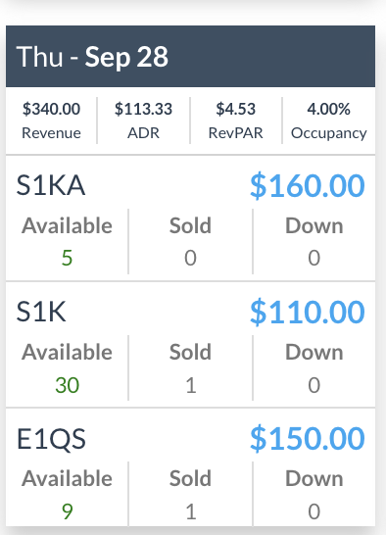
Task: Click the S1KA Sold count
Action: click(x=190, y=258)
